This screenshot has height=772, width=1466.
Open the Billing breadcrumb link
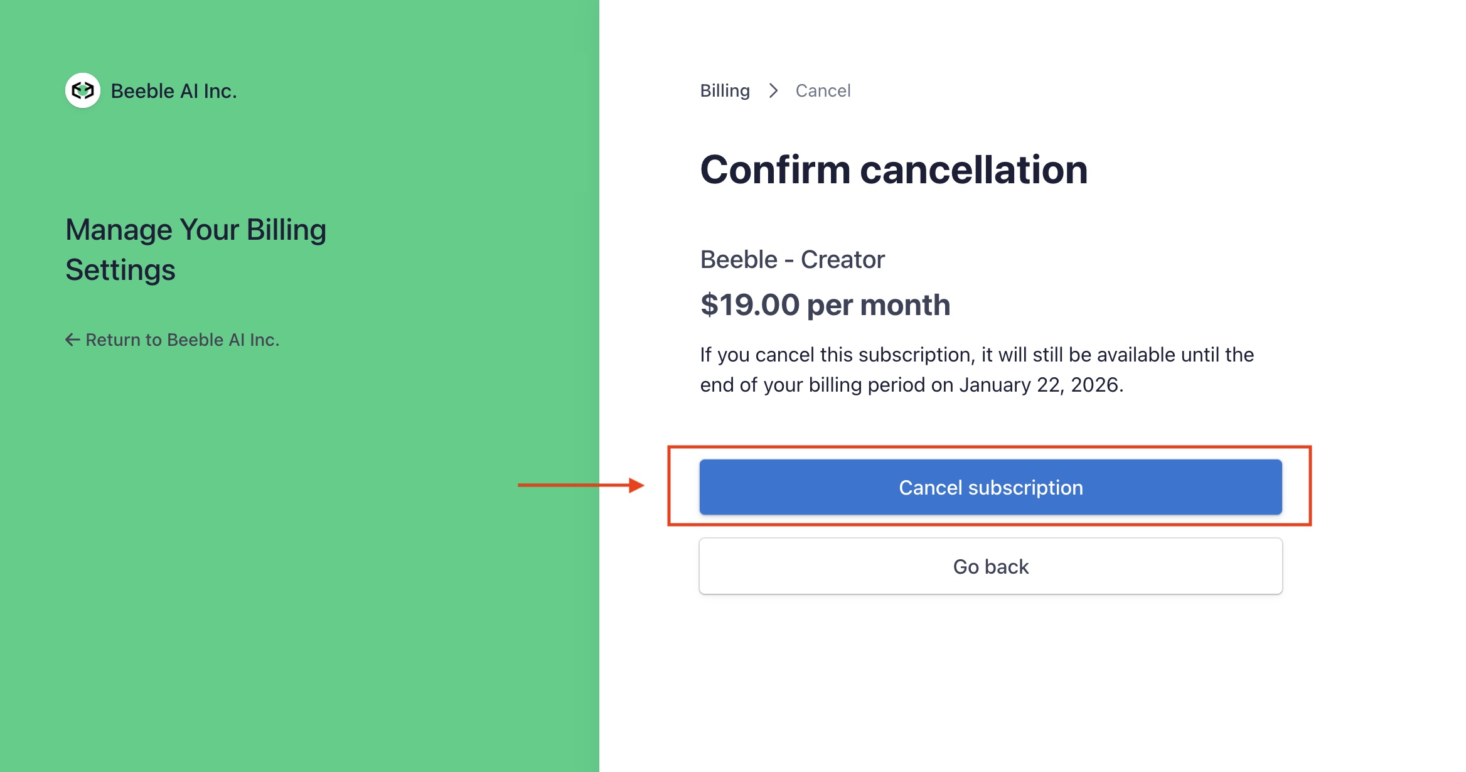tap(725, 91)
